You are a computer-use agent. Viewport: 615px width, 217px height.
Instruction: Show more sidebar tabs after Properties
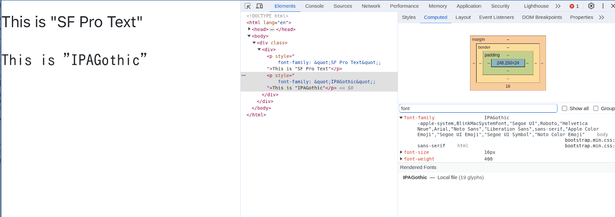tap(602, 17)
